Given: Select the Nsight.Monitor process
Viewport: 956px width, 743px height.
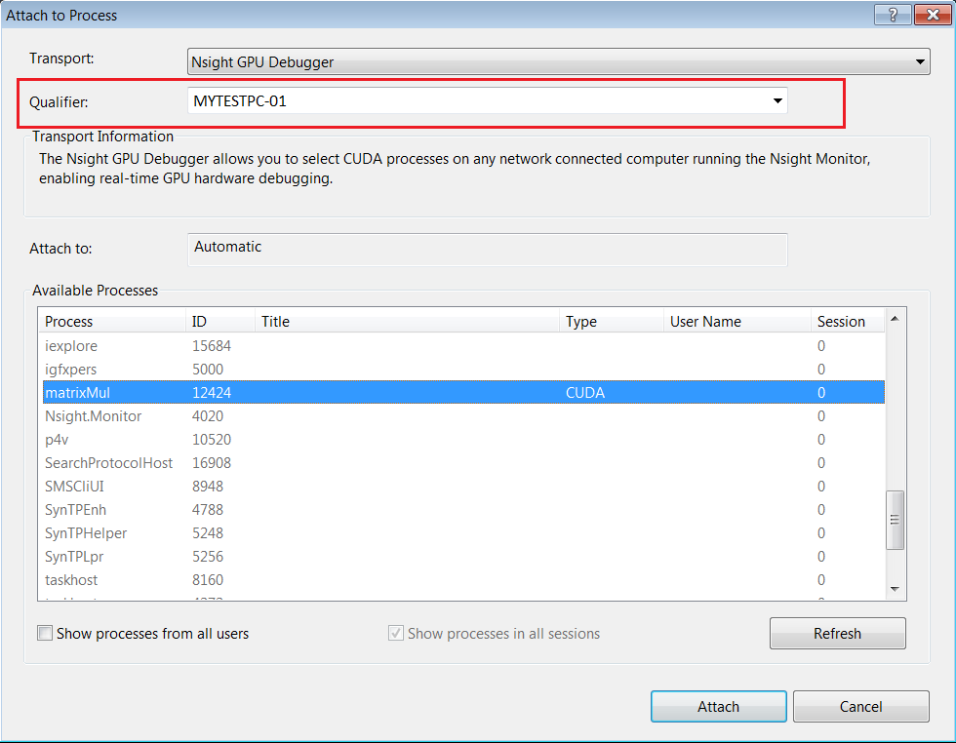Looking at the screenshot, I should 94,416.
